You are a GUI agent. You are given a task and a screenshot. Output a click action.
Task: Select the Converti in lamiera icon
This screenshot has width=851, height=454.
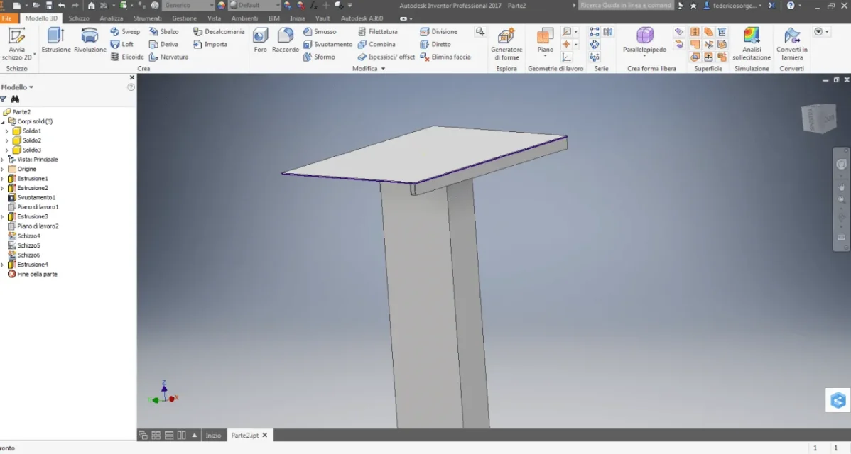coord(792,44)
